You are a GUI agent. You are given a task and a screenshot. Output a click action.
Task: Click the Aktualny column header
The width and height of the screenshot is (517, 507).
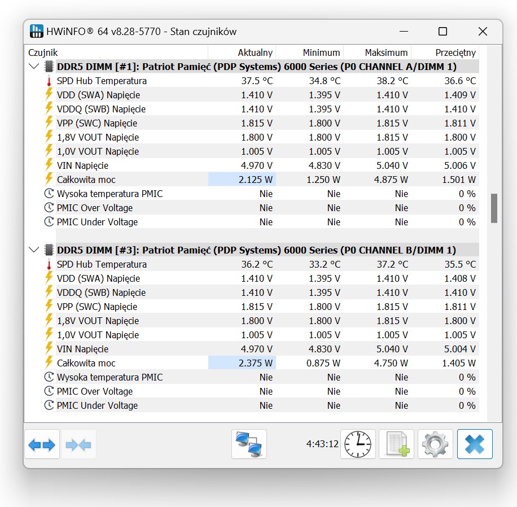(242, 53)
